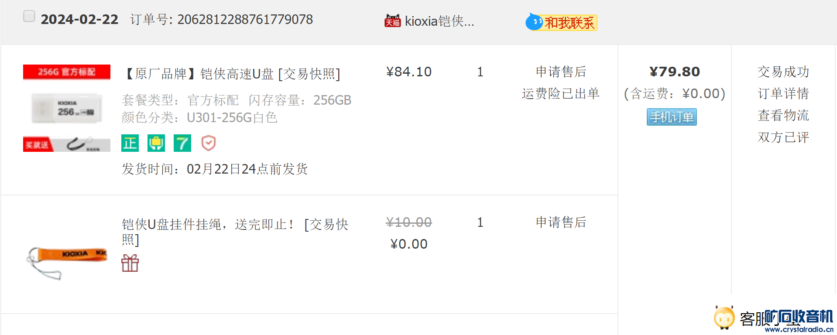The width and height of the screenshot is (837, 335).
Task: Open the orange KIOXIA lanyard thumbnail
Action: pos(67,260)
